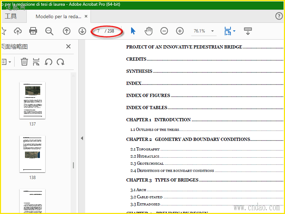The width and height of the screenshot is (285, 214).
Task: Open the find text magnifier tool
Action: (x=49, y=31)
